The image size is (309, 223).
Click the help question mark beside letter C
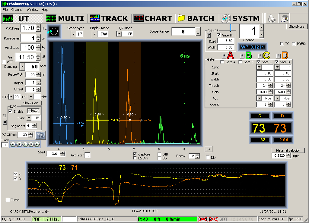point(260,56)
